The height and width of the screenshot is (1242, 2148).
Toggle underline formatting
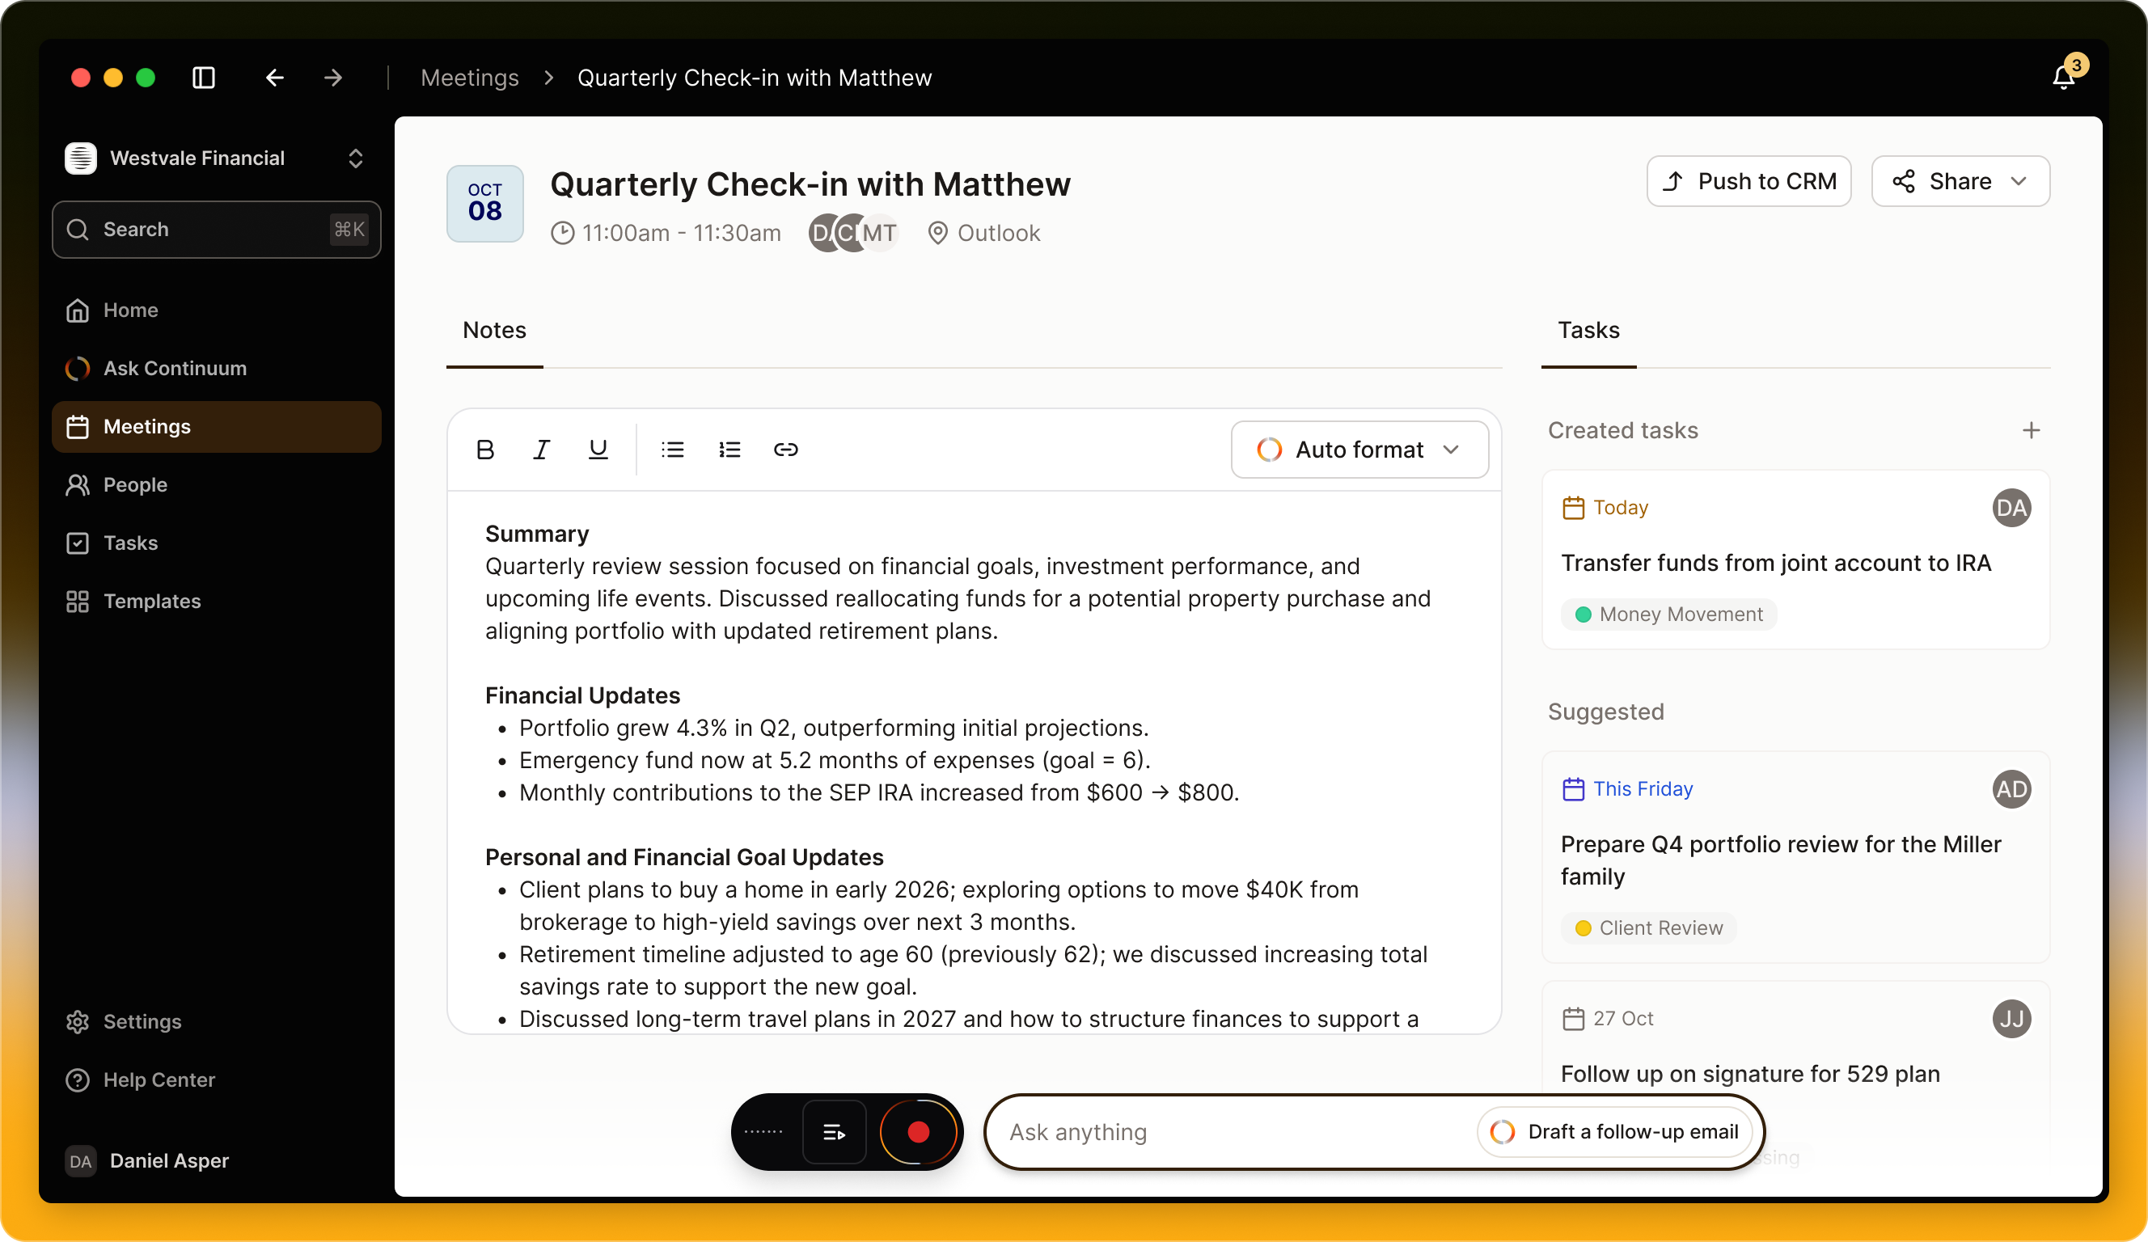click(x=598, y=450)
